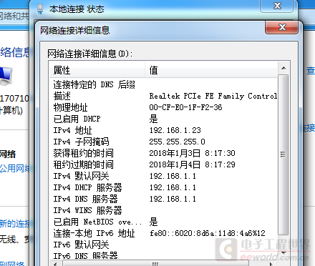Screen dimensions: 315x266
Task: Click the horizontal scrollbar left arrow
Action: 55,264
